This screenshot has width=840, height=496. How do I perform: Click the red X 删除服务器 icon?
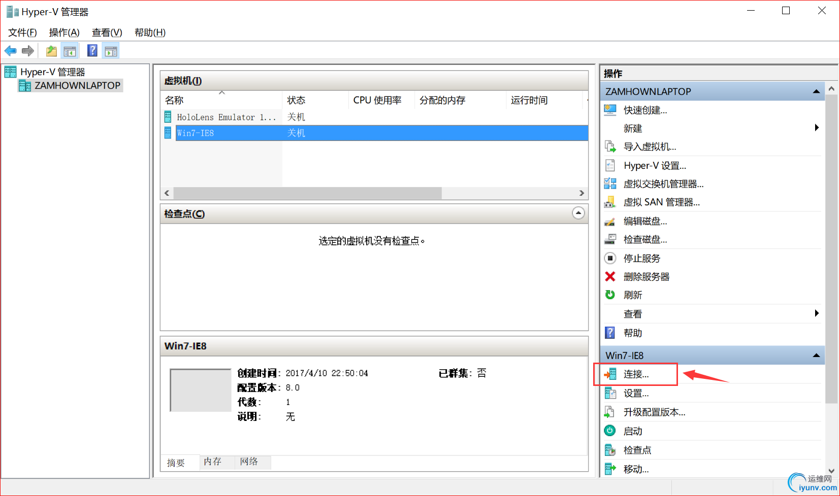pyautogui.click(x=610, y=276)
